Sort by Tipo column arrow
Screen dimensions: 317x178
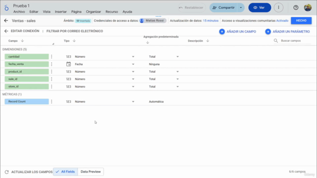coord(74,41)
